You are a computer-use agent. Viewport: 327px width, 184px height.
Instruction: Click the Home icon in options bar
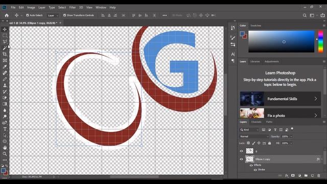[7, 15]
